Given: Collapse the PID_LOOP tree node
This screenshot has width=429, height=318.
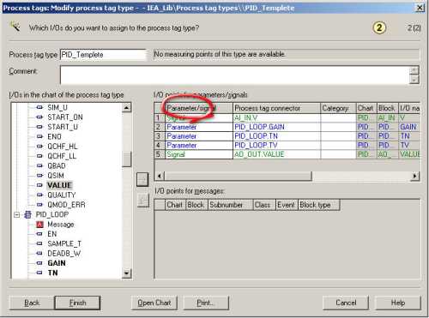Looking at the screenshot, I should point(17,214).
